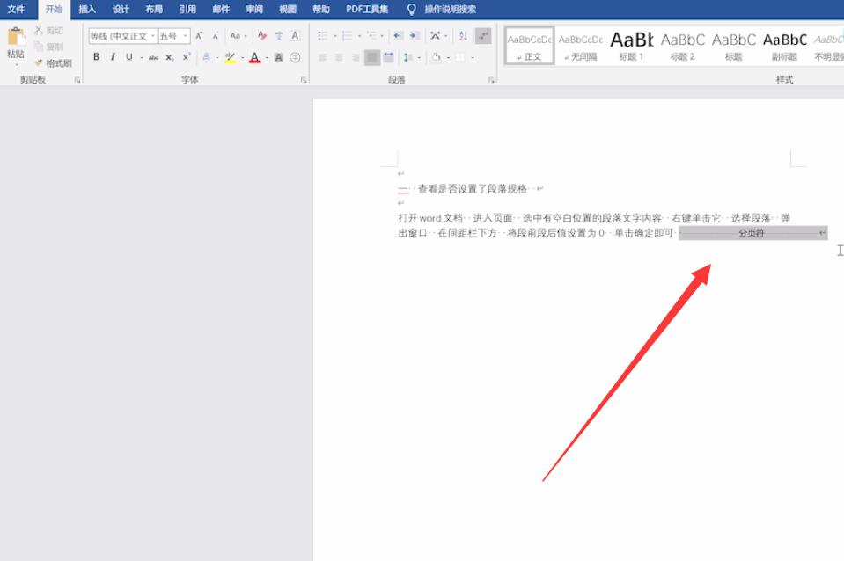Open the paragraph shading dropdown arrow
Viewport: 844px width, 561px height.
[x=448, y=57]
